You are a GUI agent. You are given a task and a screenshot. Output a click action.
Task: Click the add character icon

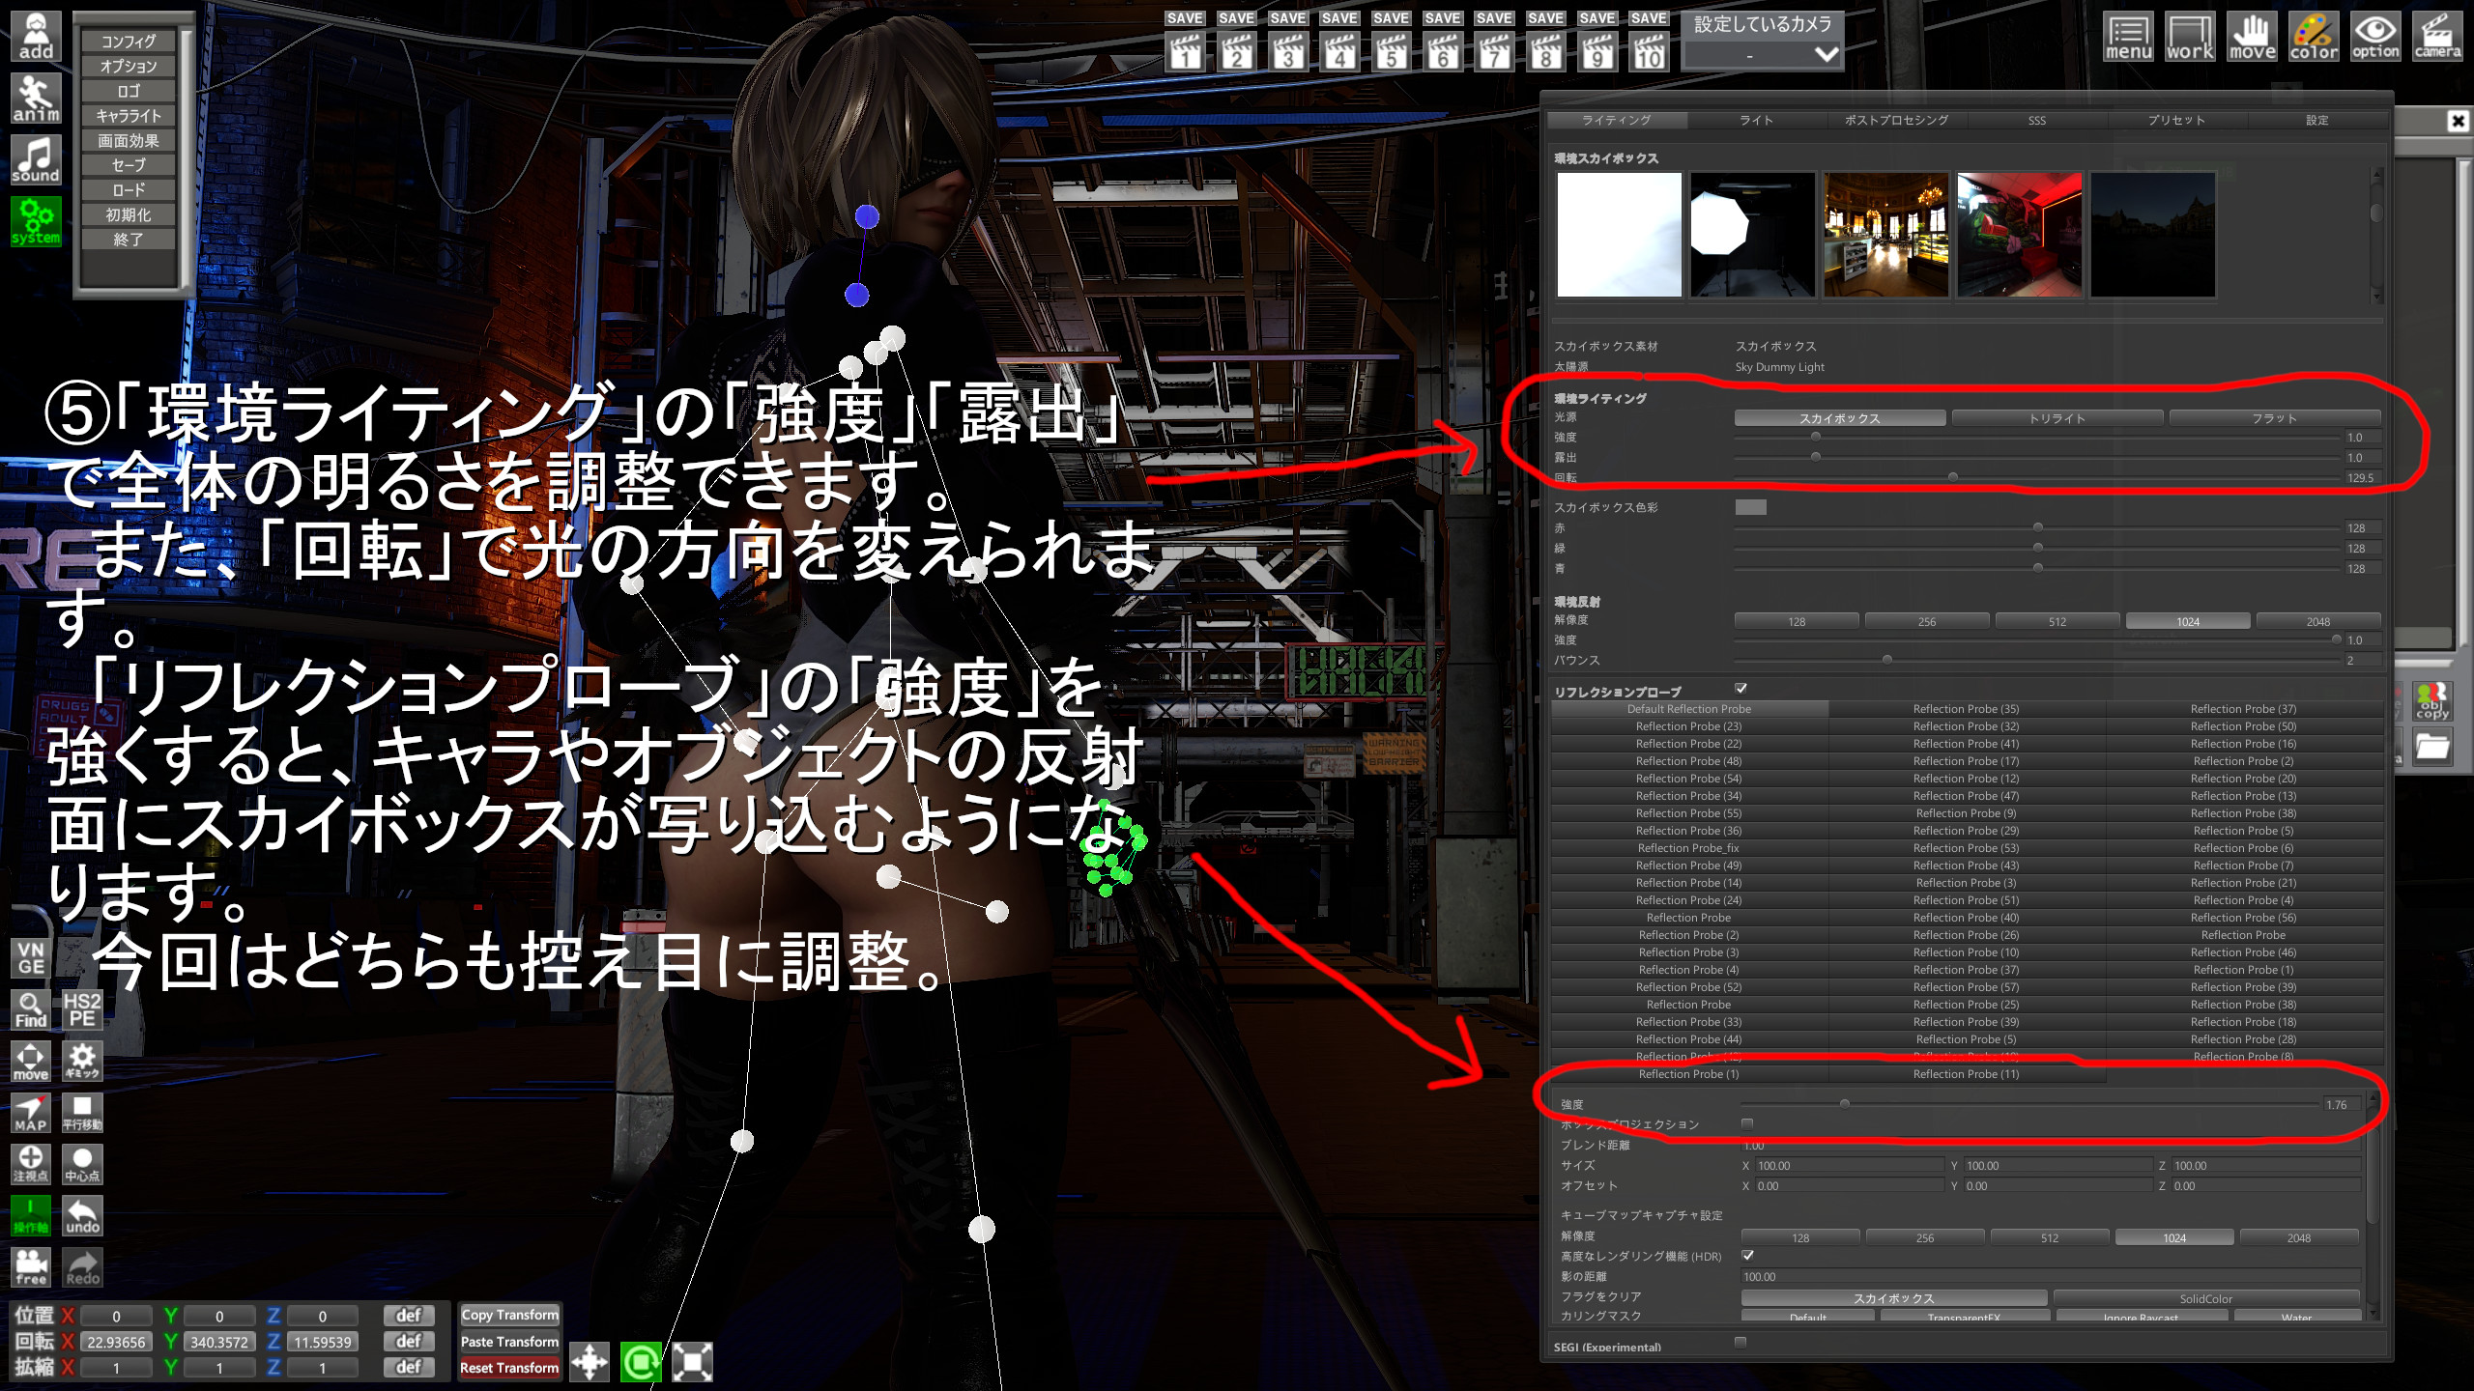point(36,37)
